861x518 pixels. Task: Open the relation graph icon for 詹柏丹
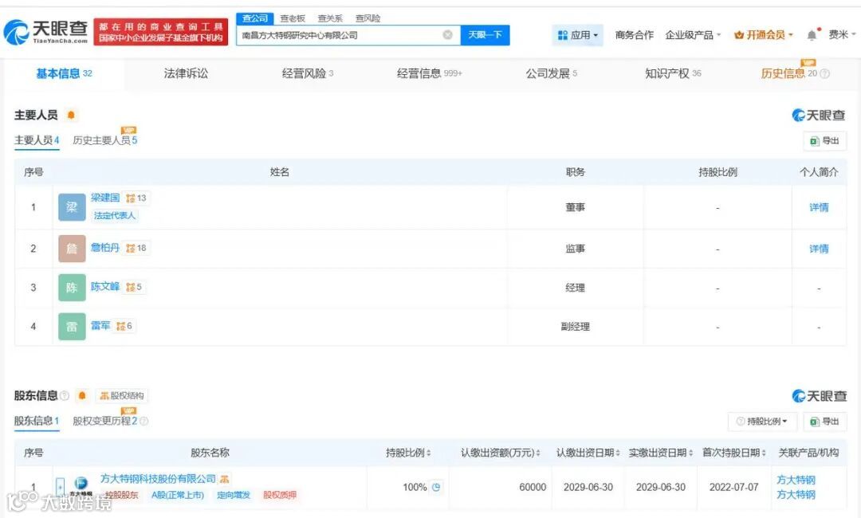tap(130, 248)
